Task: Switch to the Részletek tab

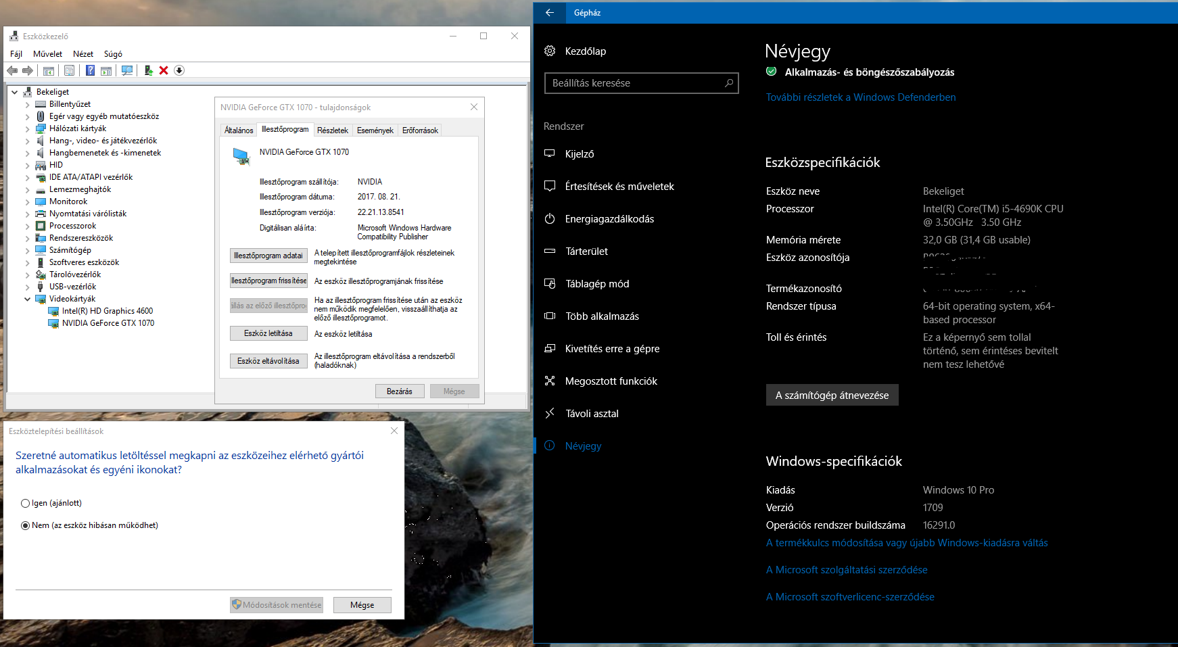Action: point(333,130)
